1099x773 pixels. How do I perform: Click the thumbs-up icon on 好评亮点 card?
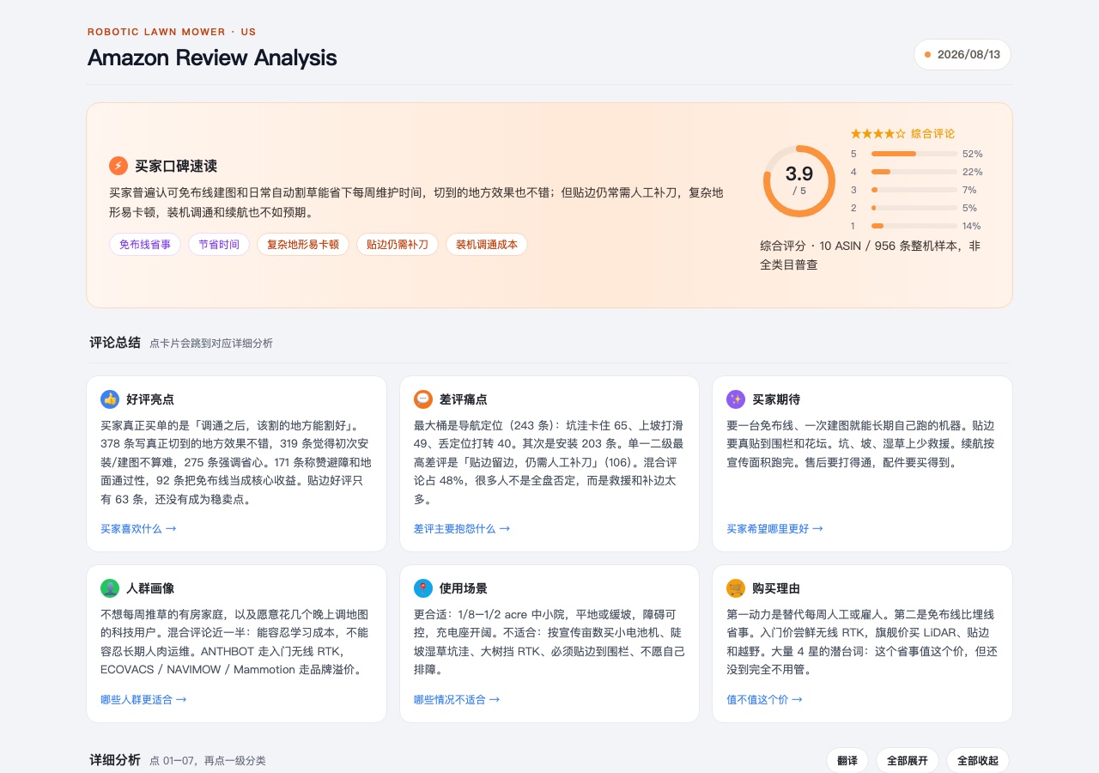click(110, 399)
